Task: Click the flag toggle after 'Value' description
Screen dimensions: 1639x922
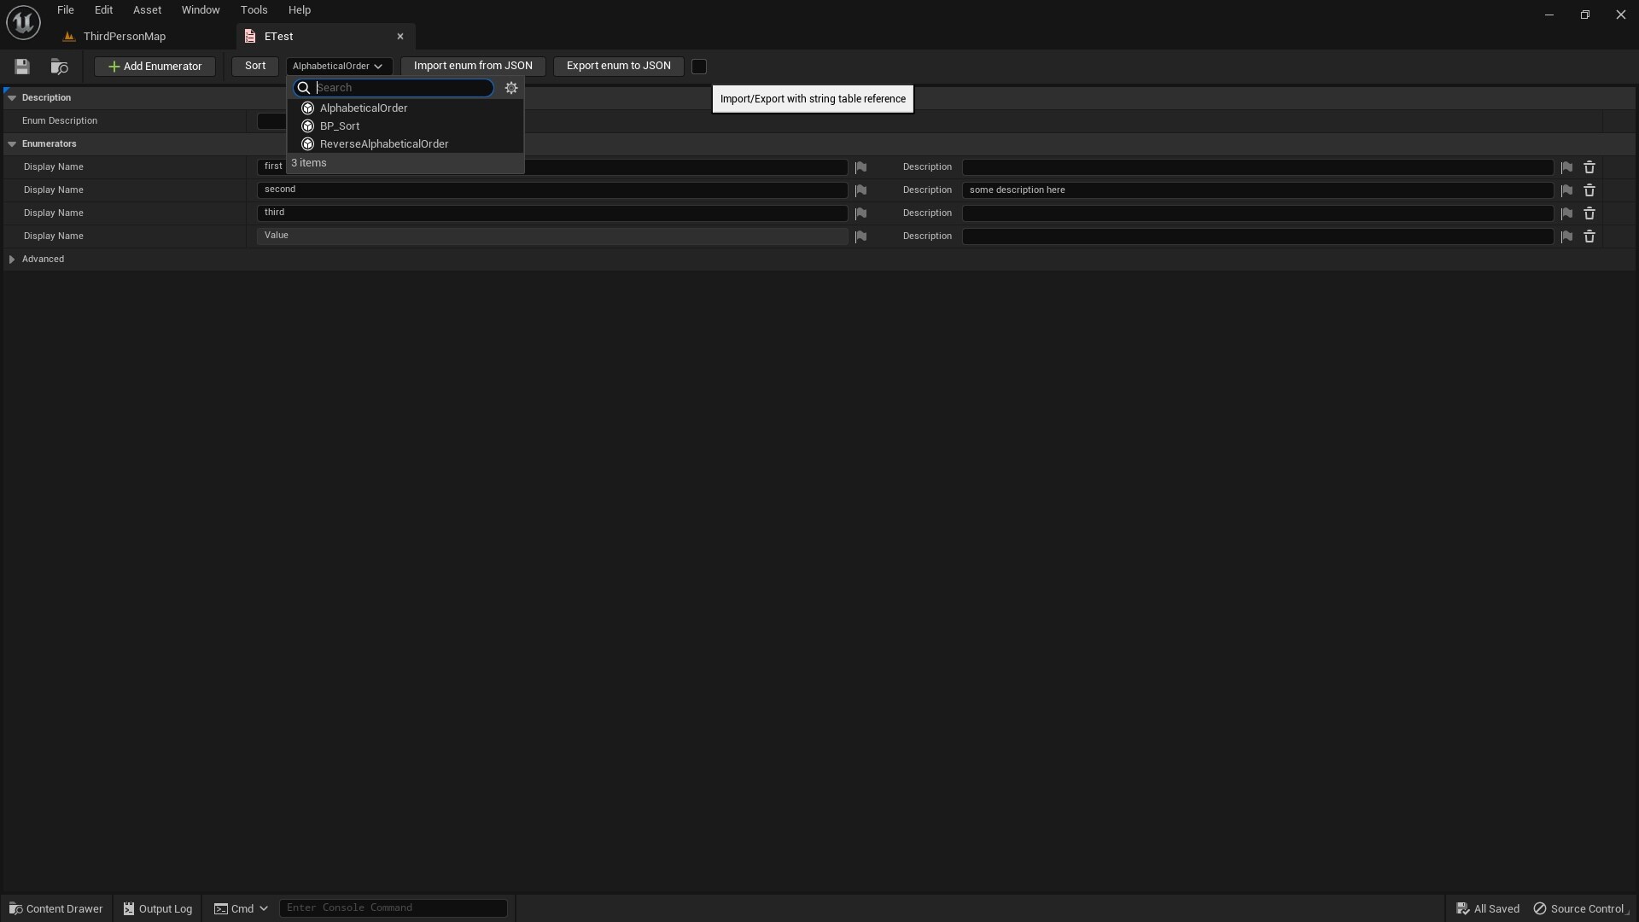Action: (1566, 236)
